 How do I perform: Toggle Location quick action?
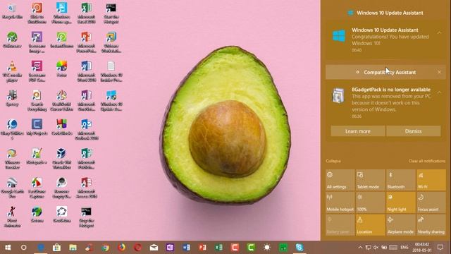(x=371, y=225)
